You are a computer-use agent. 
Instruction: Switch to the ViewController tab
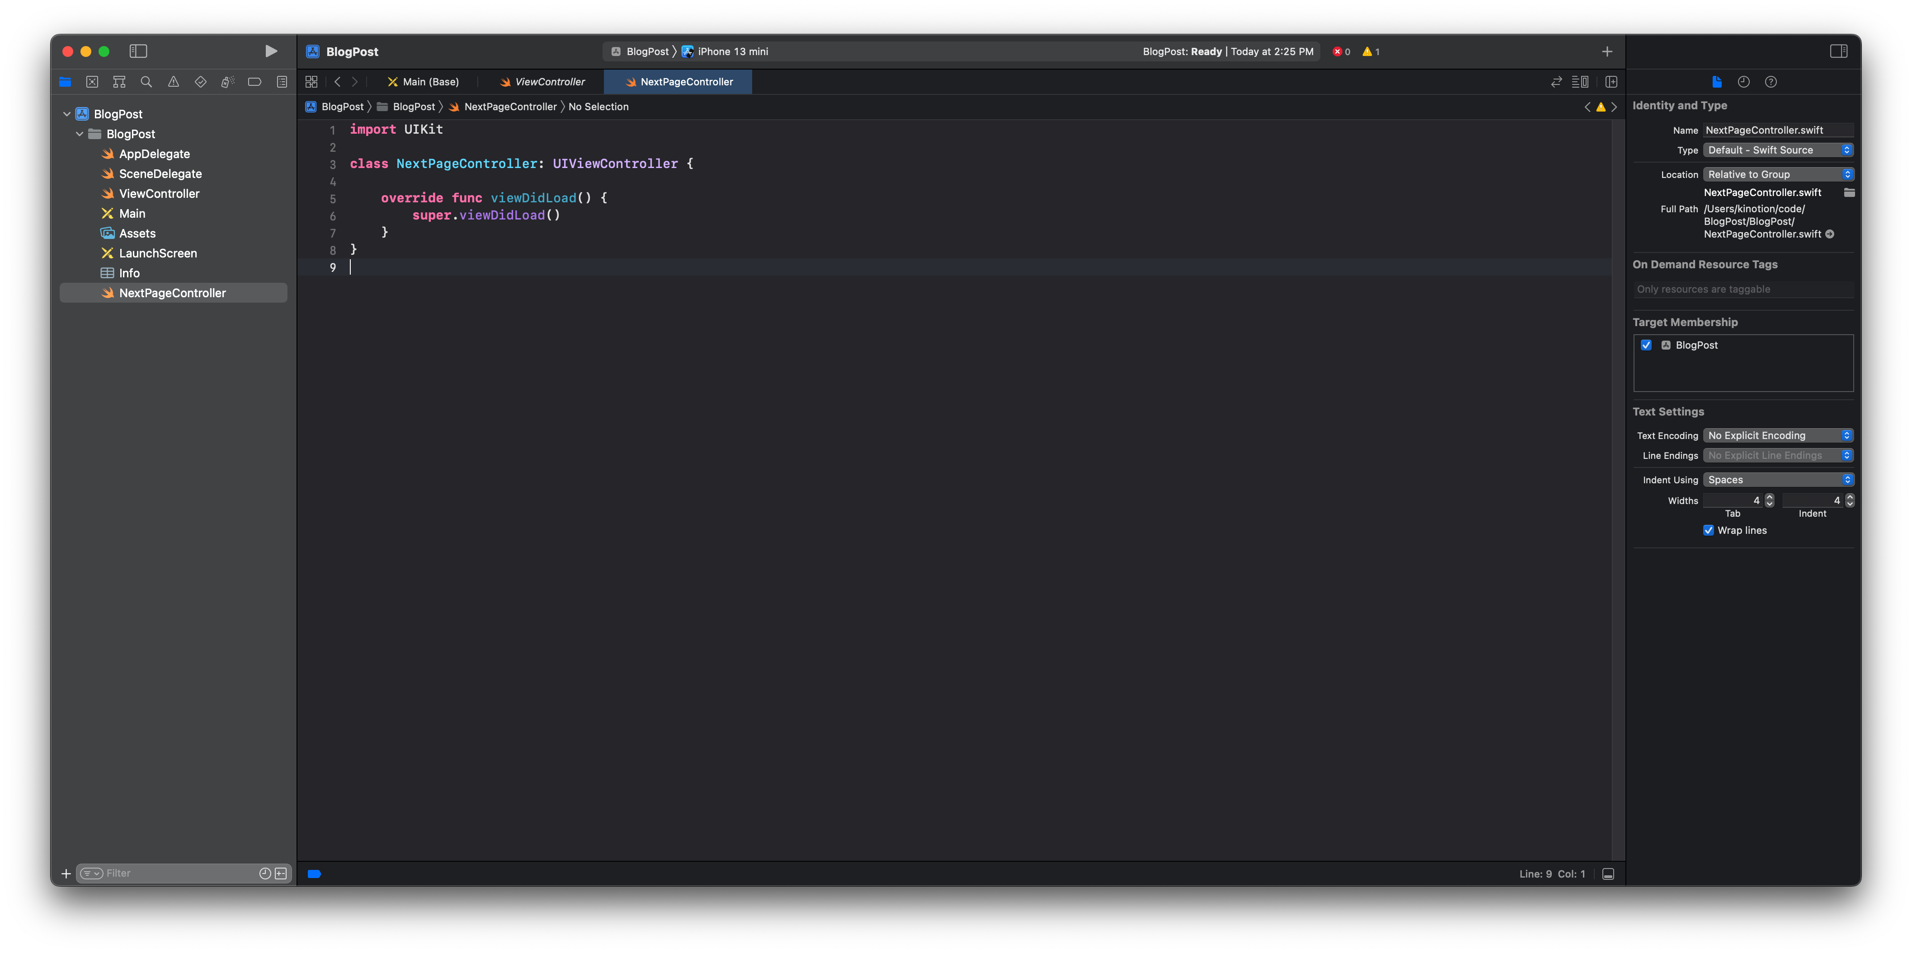(x=549, y=82)
